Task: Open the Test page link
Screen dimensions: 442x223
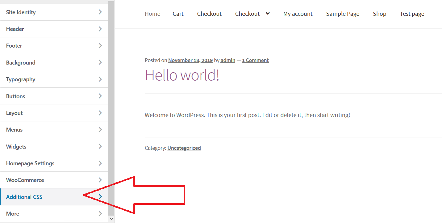Action: point(412,14)
